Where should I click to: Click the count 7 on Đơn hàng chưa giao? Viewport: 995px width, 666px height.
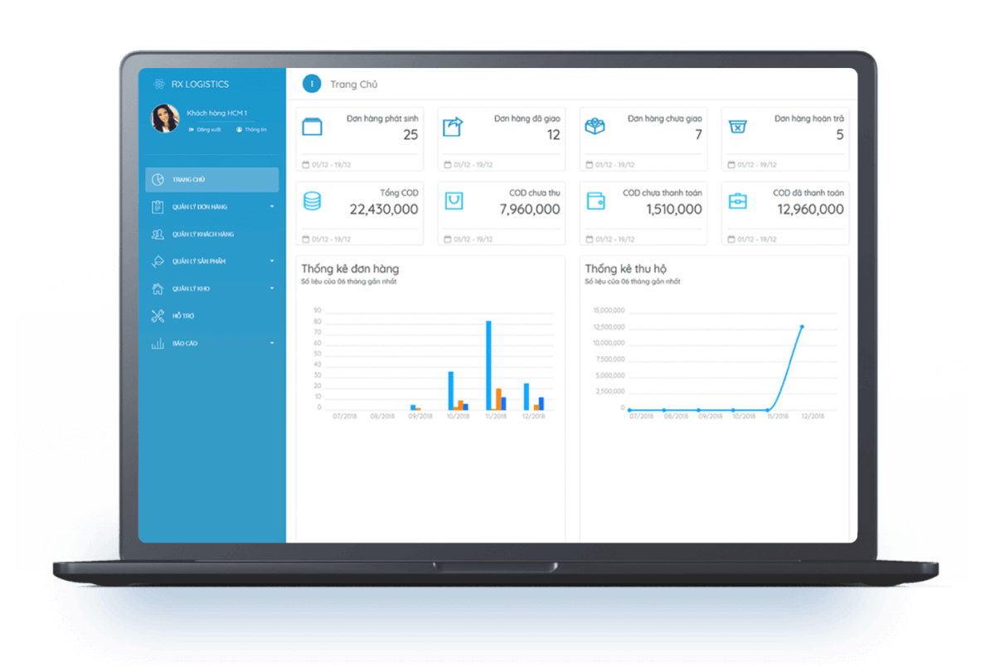pyautogui.click(x=698, y=135)
